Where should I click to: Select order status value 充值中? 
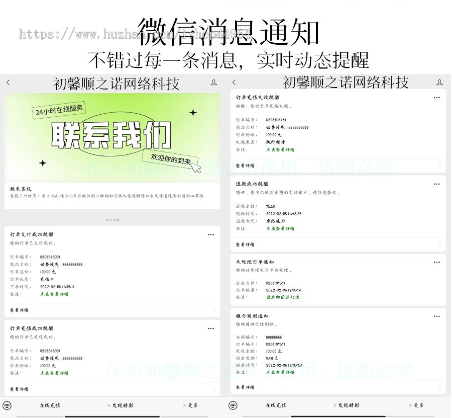tap(47, 279)
